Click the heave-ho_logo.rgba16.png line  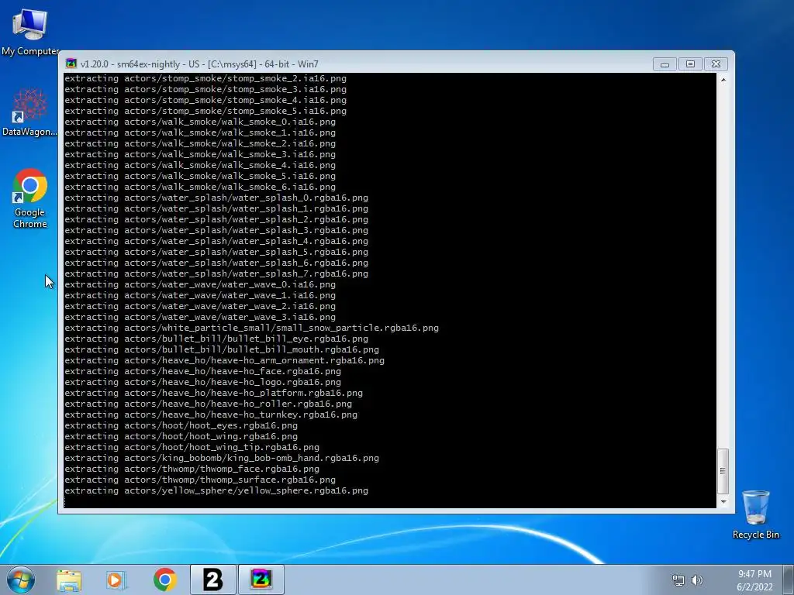pyautogui.click(x=202, y=382)
